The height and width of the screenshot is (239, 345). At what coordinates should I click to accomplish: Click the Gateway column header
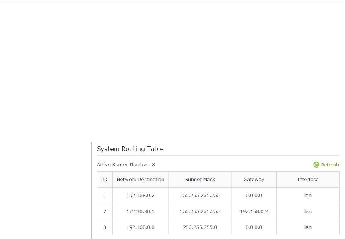point(254,180)
